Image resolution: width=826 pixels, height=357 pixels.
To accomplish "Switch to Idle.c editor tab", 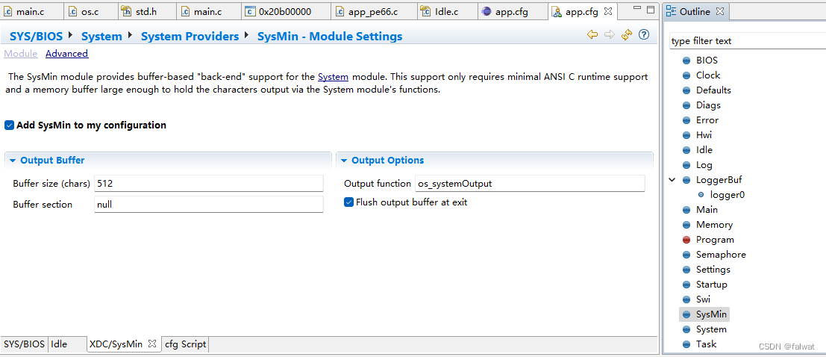I will 447,11.
